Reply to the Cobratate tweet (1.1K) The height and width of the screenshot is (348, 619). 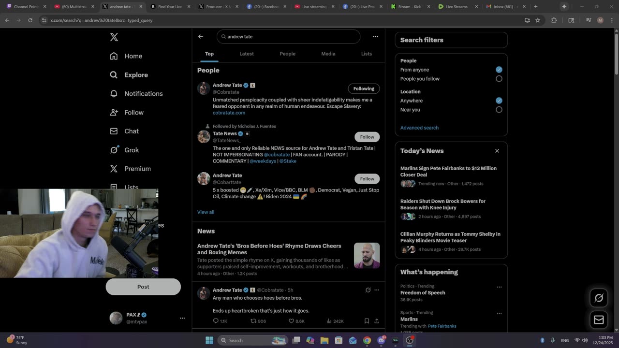click(220, 321)
